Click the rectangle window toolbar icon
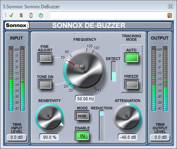Image resolution: width=177 pixels, height=149 pixels. click(x=31, y=15)
